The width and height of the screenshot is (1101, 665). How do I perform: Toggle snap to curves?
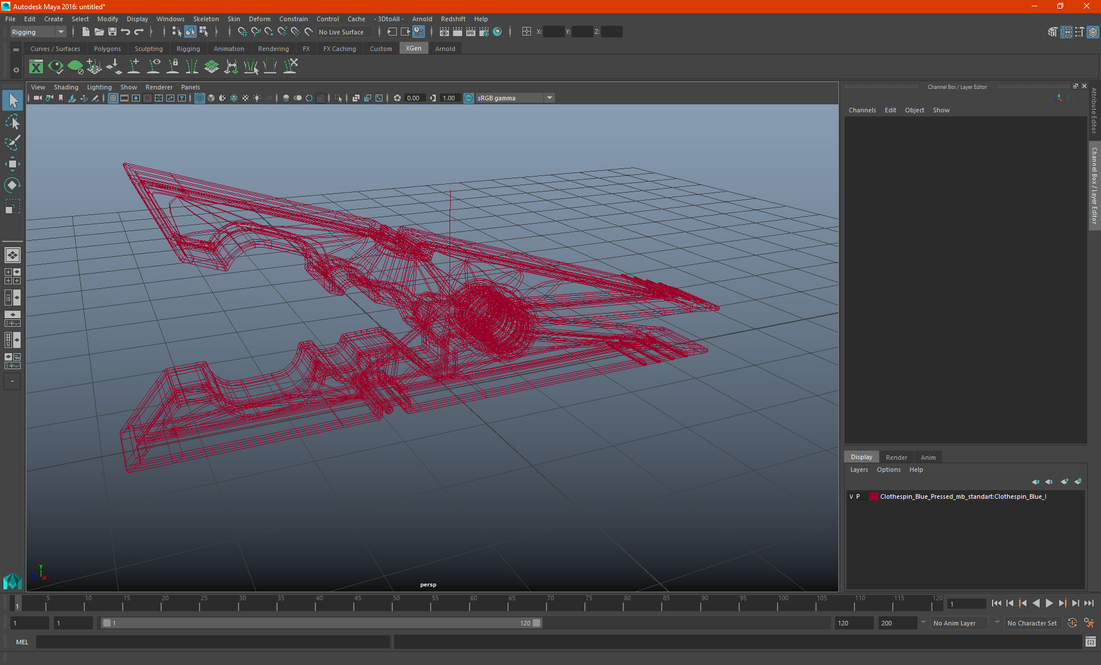256,32
